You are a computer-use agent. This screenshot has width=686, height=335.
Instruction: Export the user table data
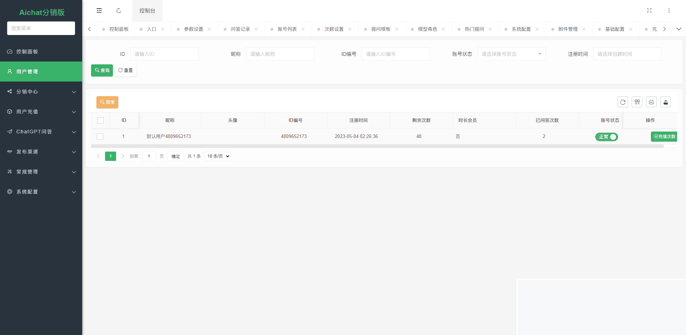tap(666, 102)
